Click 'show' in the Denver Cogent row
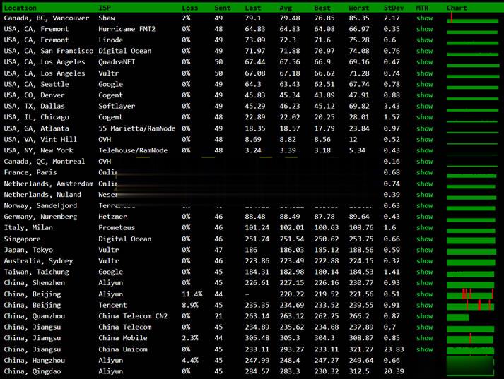The height and width of the screenshot is (379, 504). (x=424, y=95)
